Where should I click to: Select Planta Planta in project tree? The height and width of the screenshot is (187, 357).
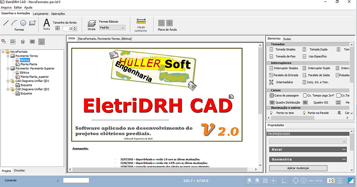coord(29,64)
